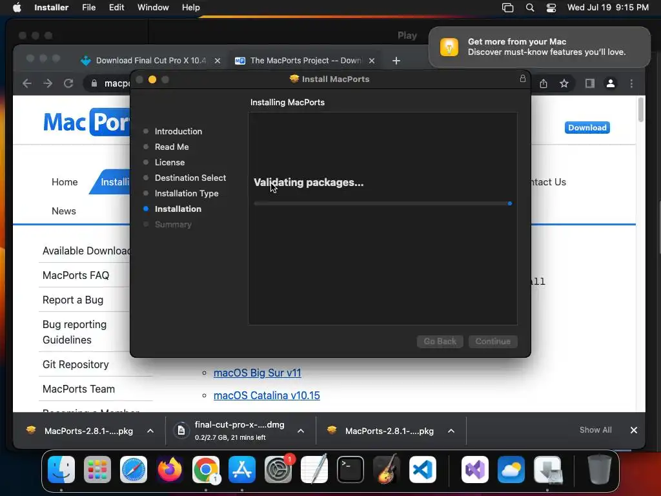Click the lock icon in Install MacPorts window
This screenshot has height=496, width=661.
point(523,78)
